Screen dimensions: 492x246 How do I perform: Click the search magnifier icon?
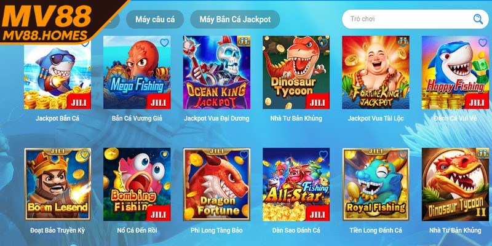(x=478, y=19)
